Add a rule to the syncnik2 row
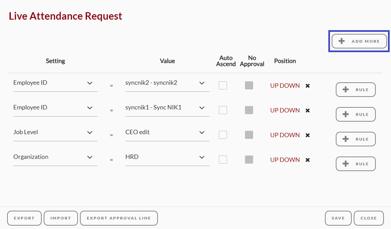Image resolution: width=391 pixels, height=229 pixels. coord(355,89)
